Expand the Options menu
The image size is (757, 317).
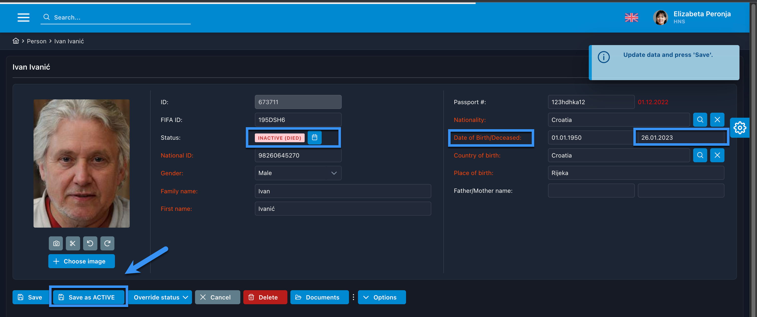click(382, 297)
